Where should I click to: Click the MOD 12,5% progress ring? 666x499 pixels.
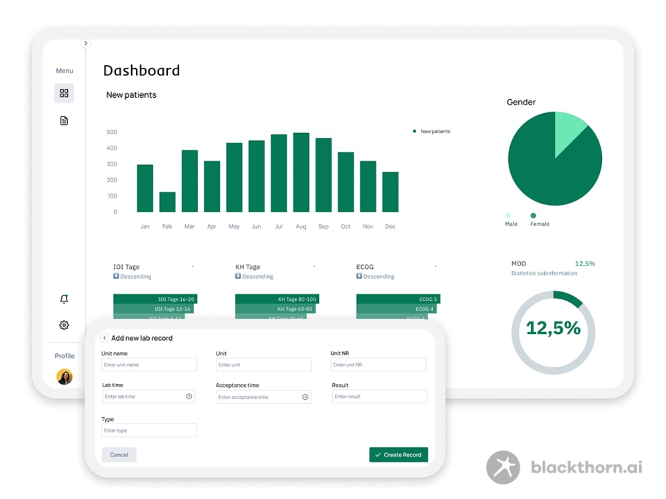553,332
